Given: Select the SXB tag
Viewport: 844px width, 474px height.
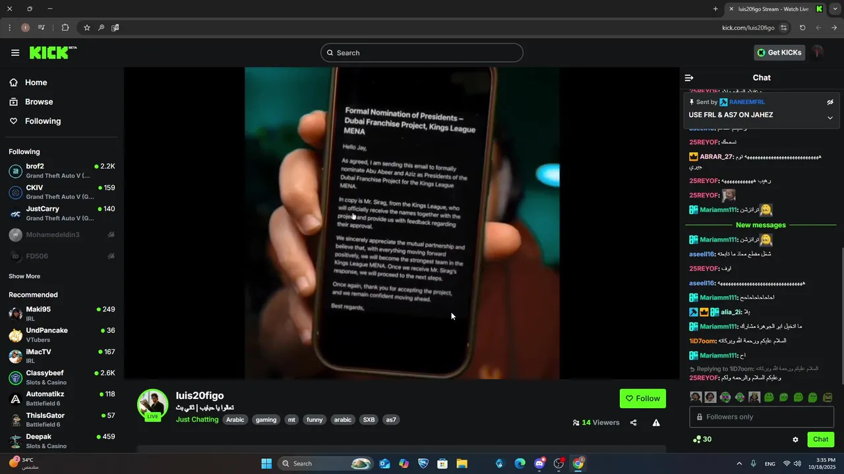Looking at the screenshot, I should coord(369,419).
